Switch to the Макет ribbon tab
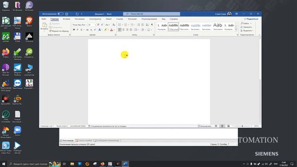297x167 pixels. tap(109, 19)
